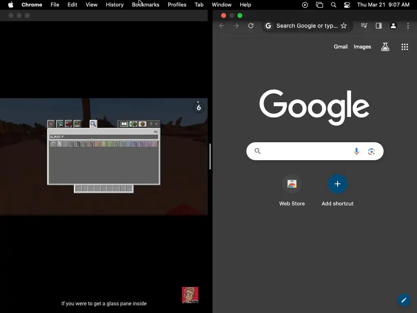
Task: Open the Google apps grid
Action: (x=404, y=47)
